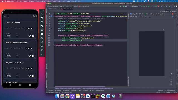The width and height of the screenshot is (178, 100).
Task: Open emulator extended controls three dots
Action: click(42, 54)
